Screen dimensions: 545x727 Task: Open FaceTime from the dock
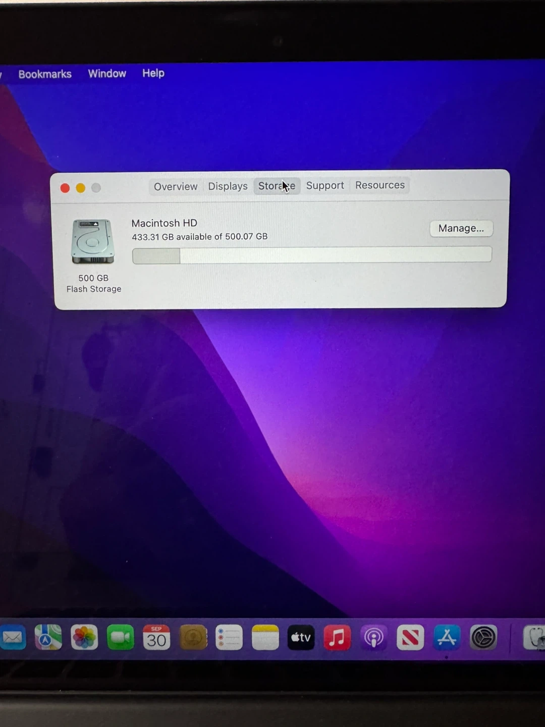point(120,638)
